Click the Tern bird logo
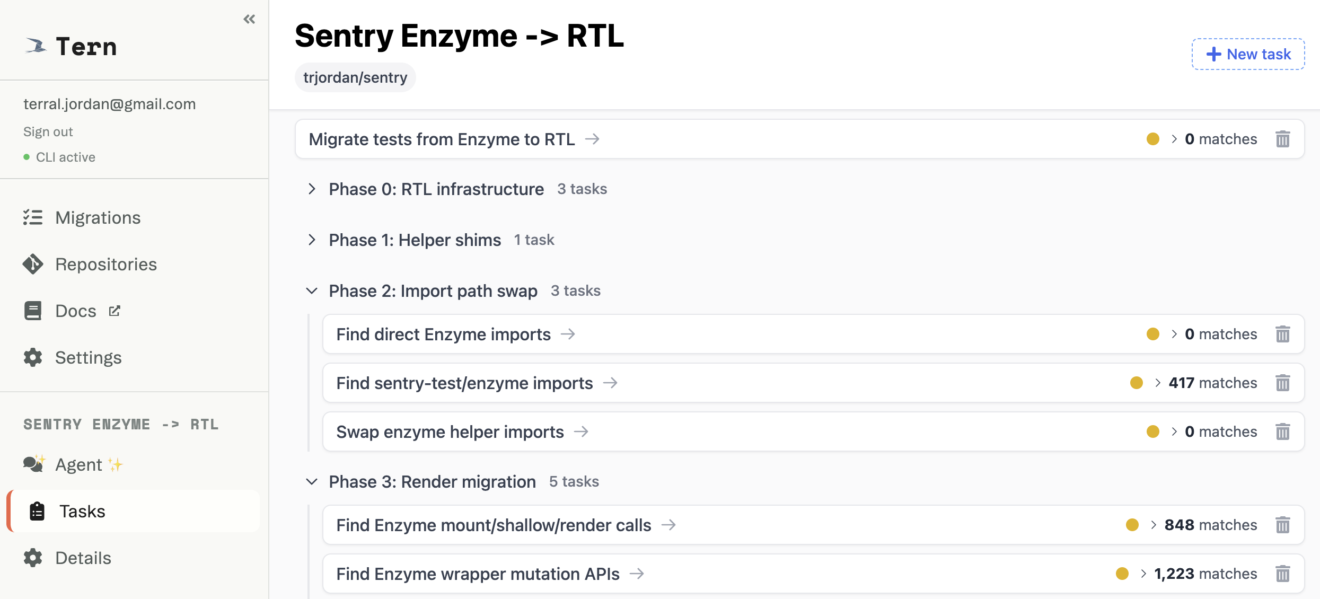Image resolution: width=1320 pixels, height=599 pixels. 36,45
